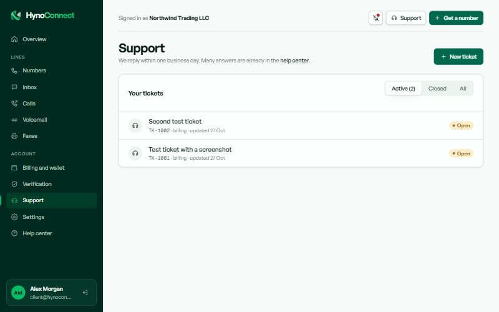Click the New ticket button
The width and height of the screenshot is (499, 312).
click(458, 56)
